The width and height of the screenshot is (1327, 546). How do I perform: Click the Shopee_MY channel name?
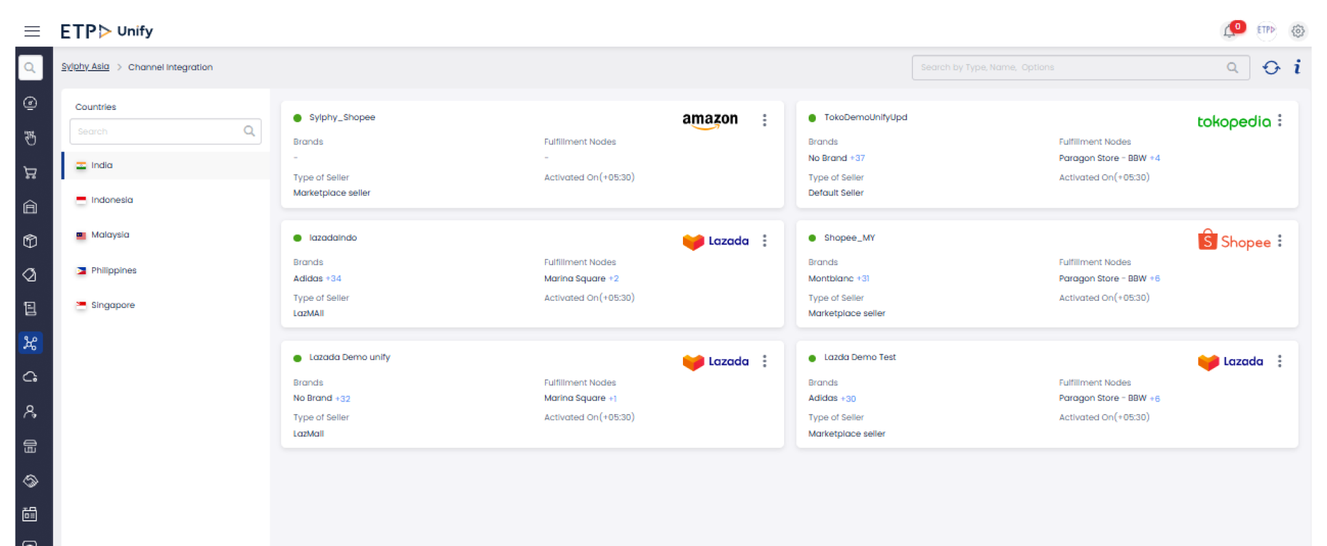tap(849, 238)
